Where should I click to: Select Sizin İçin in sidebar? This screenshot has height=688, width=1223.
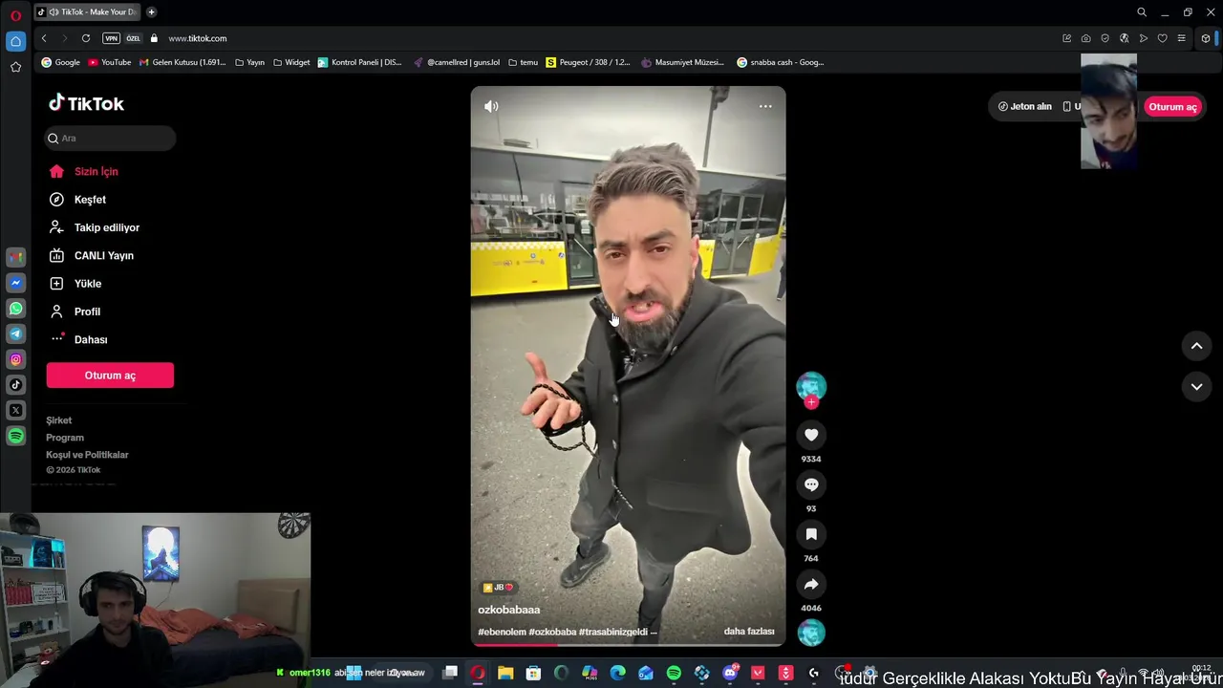tap(83, 171)
